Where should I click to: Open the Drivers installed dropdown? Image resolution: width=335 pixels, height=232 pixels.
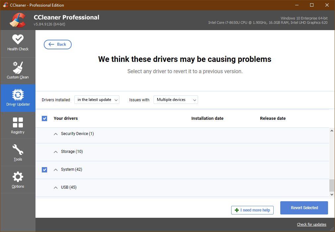pyautogui.click(x=97, y=100)
